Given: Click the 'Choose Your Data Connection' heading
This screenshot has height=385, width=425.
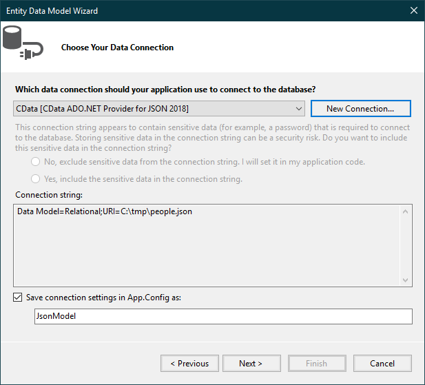Looking at the screenshot, I should pyautogui.click(x=117, y=48).
